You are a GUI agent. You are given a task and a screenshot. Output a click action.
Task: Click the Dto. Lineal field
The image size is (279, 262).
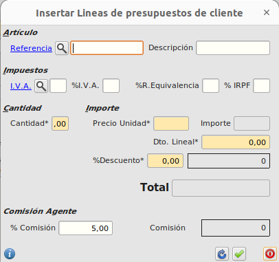click(x=236, y=142)
